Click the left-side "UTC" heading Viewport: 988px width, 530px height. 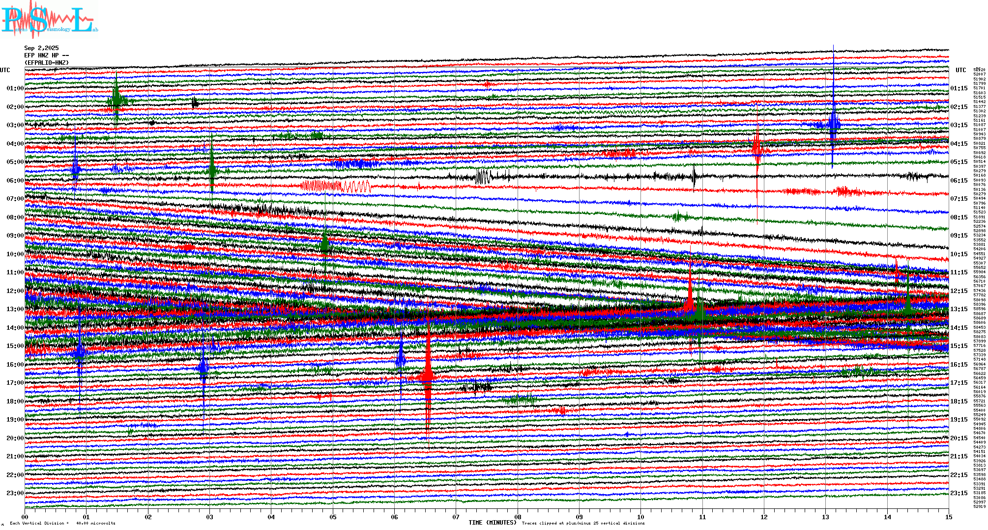[5, 70]
